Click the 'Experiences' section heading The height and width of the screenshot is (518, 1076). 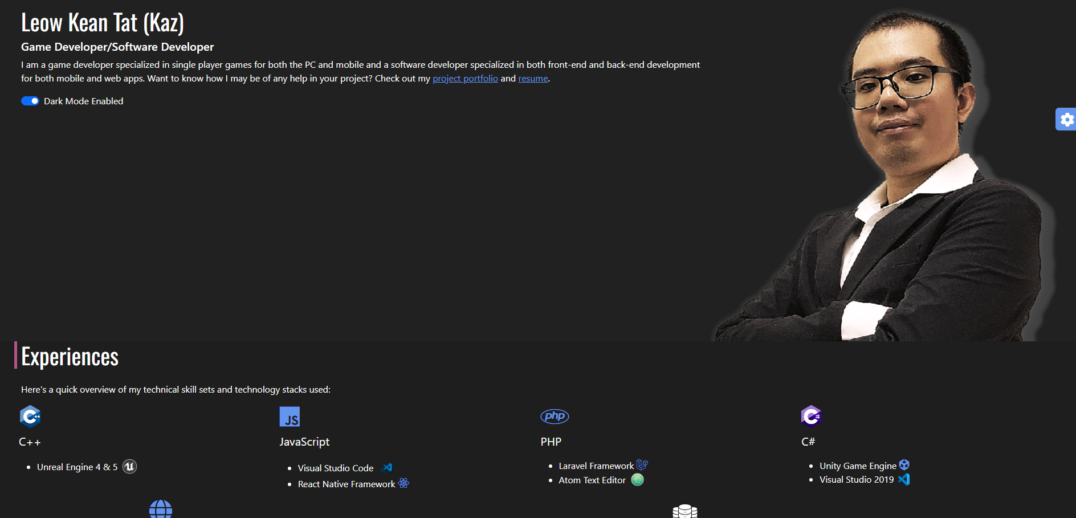[70, 357]
